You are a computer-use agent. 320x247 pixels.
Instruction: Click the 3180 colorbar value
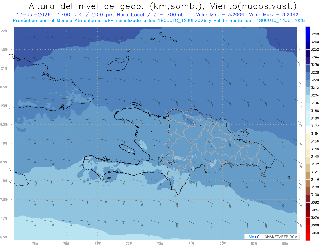tap(315, 118)
